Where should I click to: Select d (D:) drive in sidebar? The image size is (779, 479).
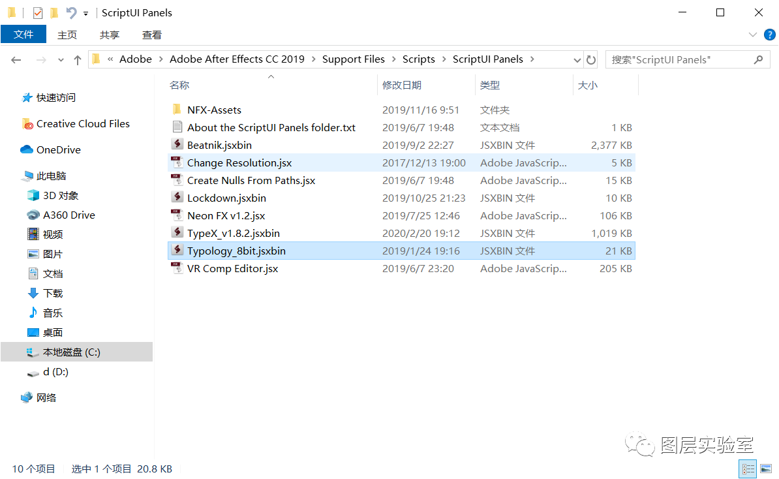pyautogui.click(x=55, y=372)
